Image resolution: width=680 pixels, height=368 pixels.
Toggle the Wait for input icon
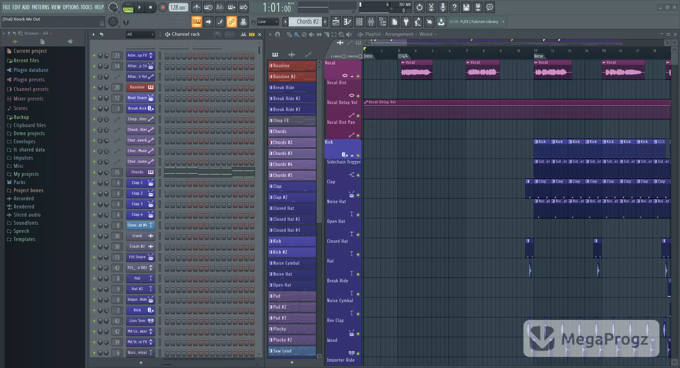click(x=208, y=7)
